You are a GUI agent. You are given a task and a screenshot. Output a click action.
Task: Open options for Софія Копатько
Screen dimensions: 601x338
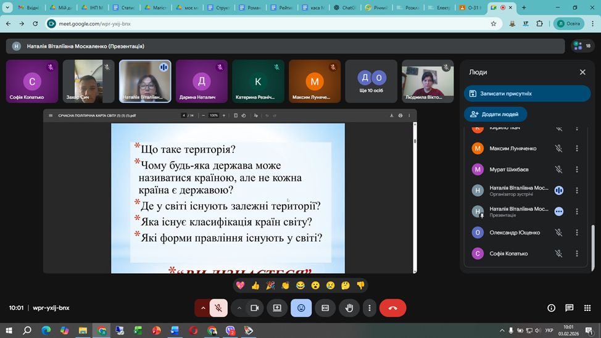pos(577,253)
